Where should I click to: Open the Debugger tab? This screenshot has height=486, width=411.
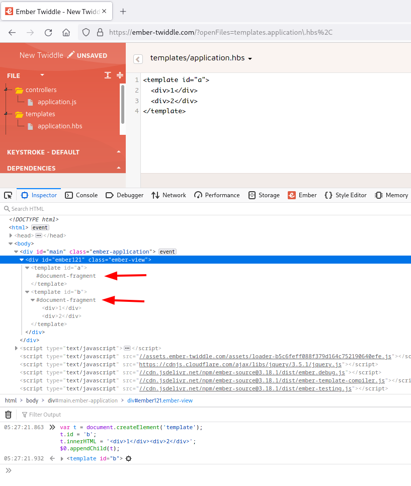pyautogui.click(x=125, y=195)
